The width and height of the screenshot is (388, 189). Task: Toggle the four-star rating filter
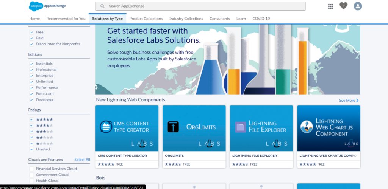tap(31, 125)
